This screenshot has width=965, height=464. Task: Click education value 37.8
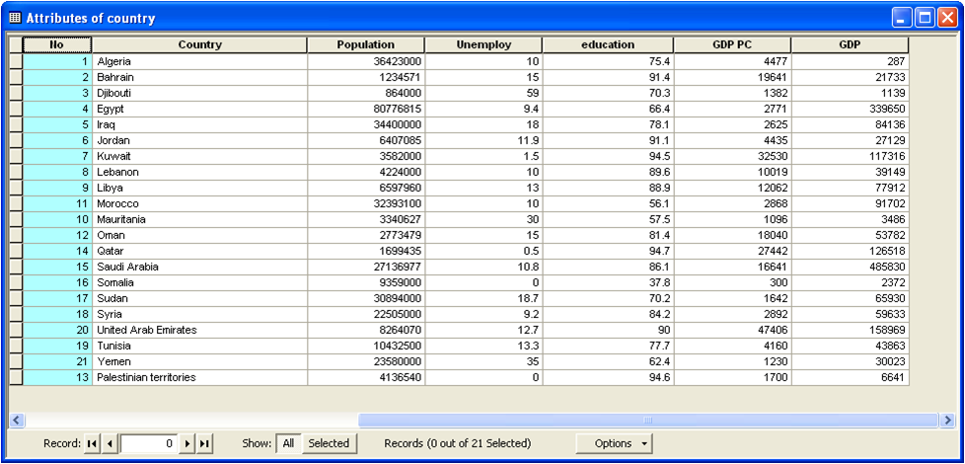[x=608, y=283]
